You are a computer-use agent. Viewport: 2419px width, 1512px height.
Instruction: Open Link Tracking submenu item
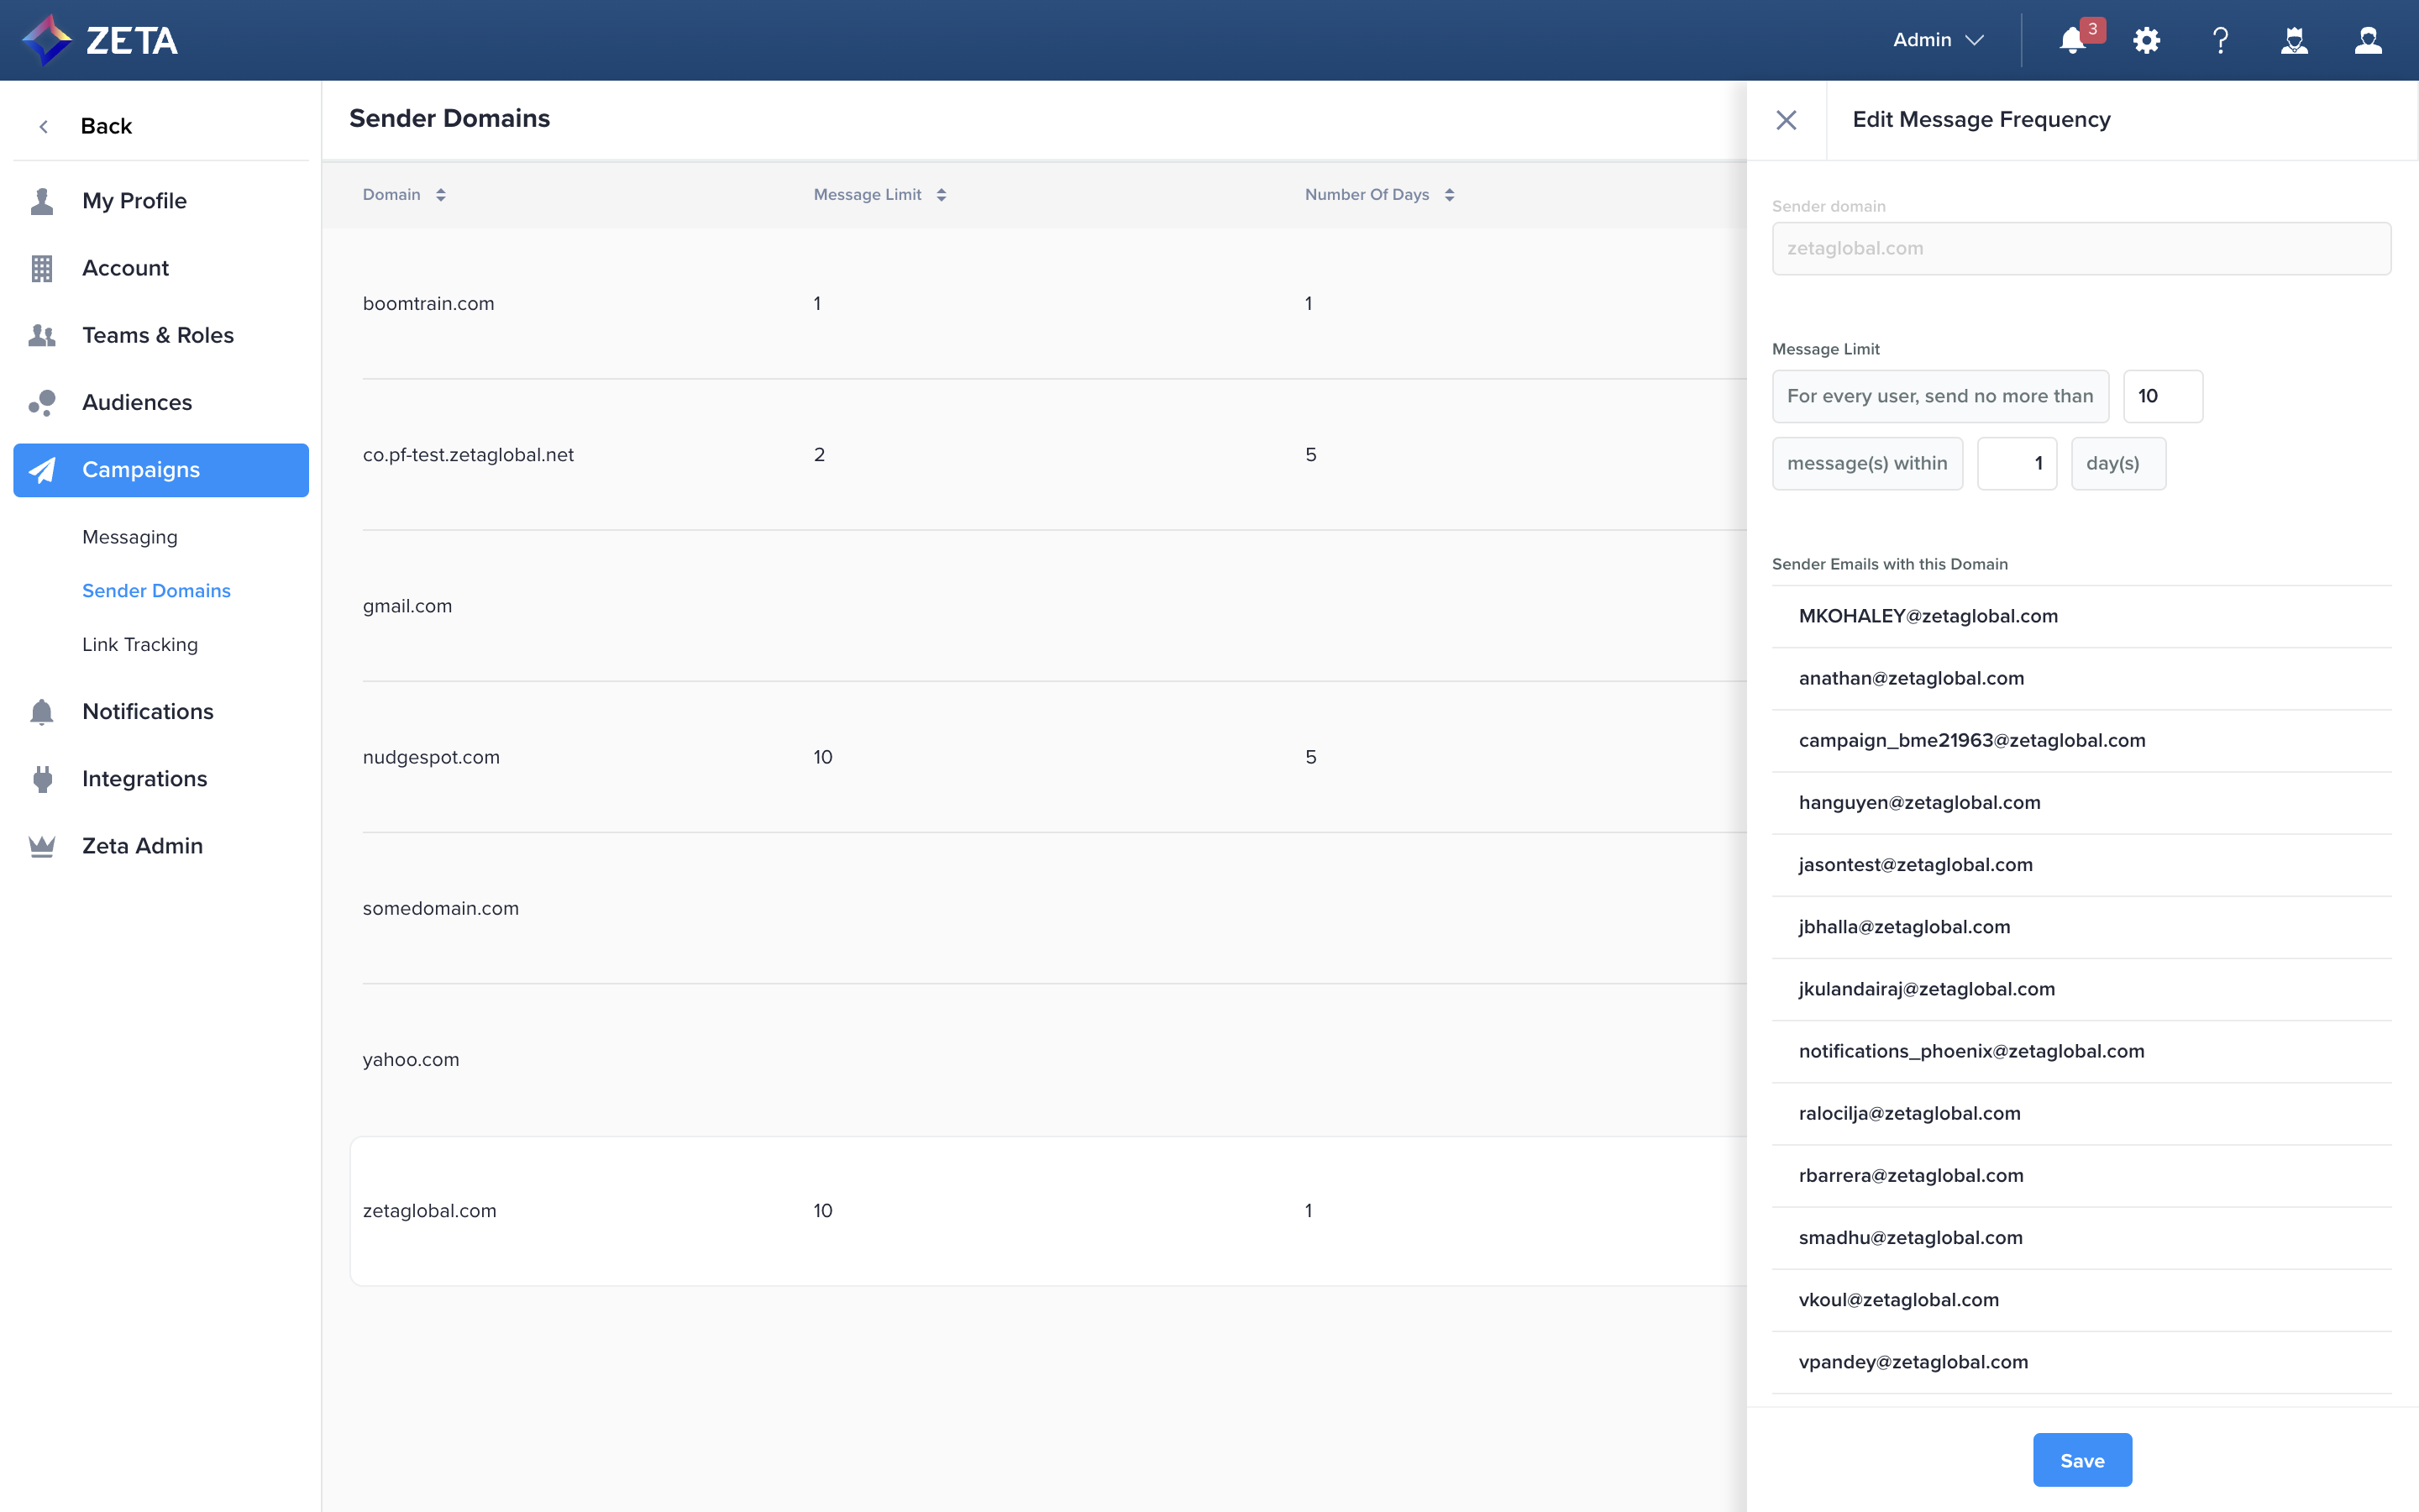[x=140, y=645]
